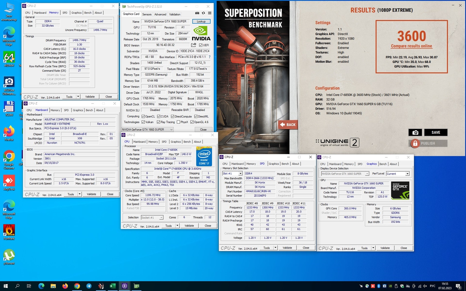Screen dimensions: 466x291
Task: Toggle the DirectML checkbox
Action: tap(196, 116)
